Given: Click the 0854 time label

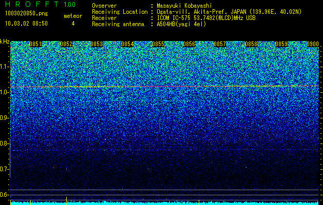Looking at the screenshot, I should (x=127, y=44).
